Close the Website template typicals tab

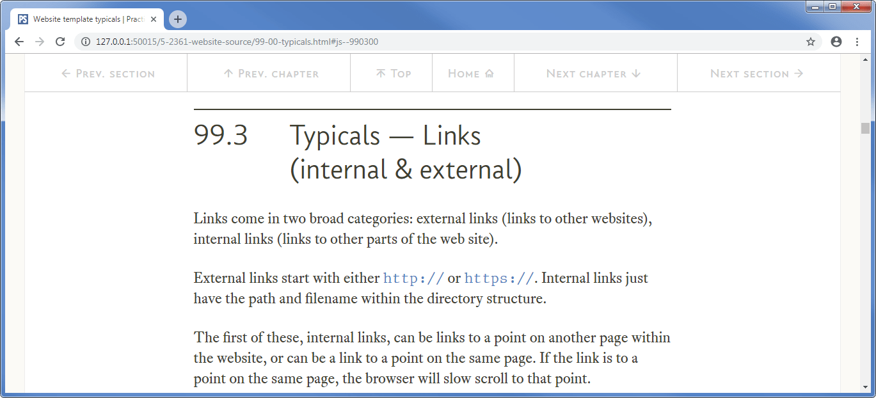tap(154, 19)
